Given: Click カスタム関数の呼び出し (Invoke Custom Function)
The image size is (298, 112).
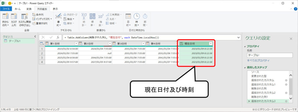Looking at the screenshot, I should (25, 20).
